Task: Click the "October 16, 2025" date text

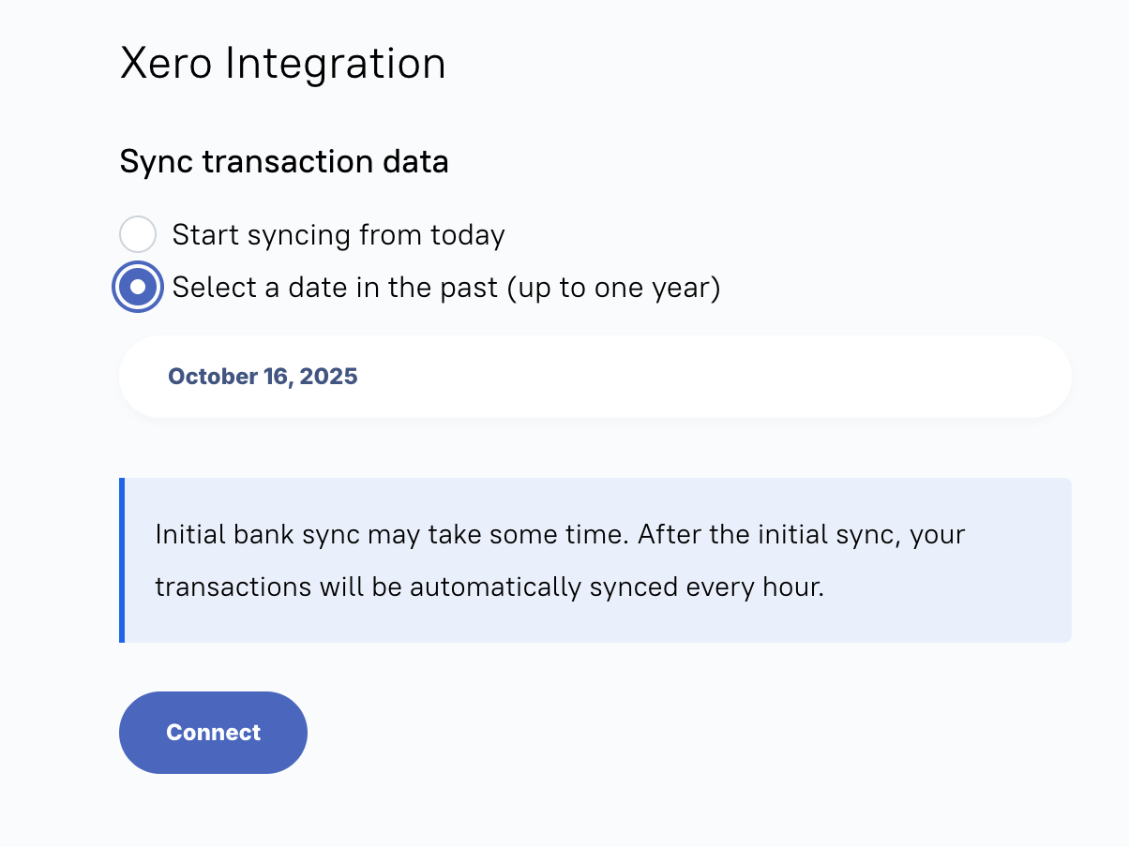Action: click(x=263, y=377)
